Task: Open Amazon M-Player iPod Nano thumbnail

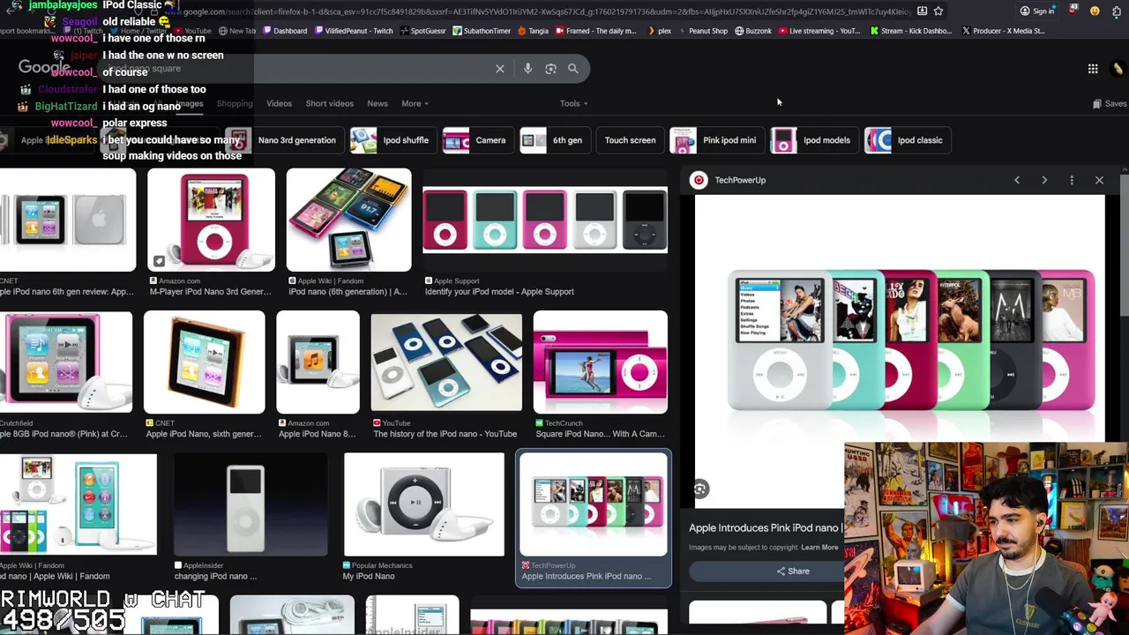Action: [211, 220]
